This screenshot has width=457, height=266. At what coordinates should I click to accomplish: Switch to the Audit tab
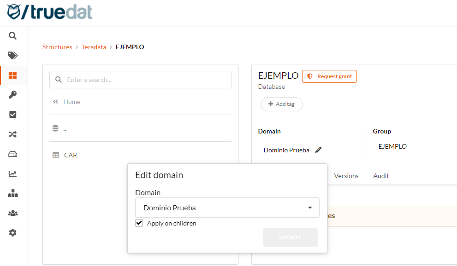(381, 176)
